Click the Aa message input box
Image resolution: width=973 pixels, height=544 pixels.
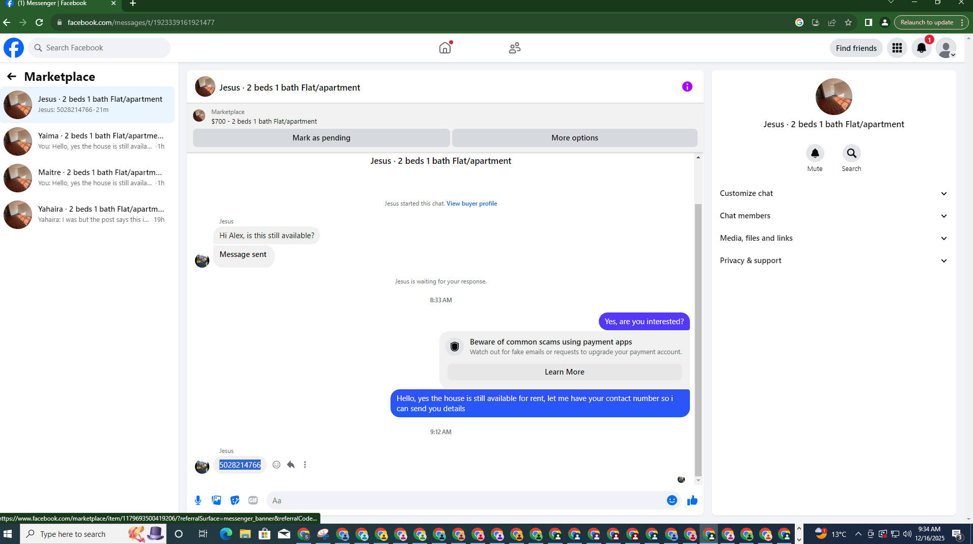pos(466,500)
